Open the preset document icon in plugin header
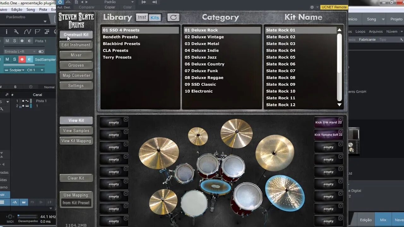 76,2
